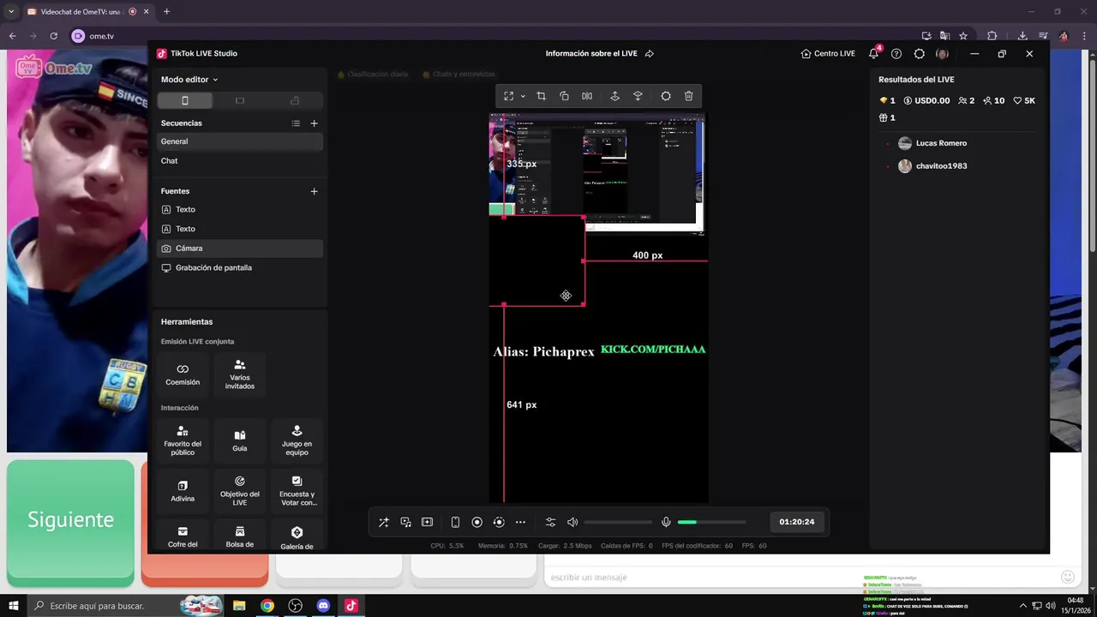Click viewer chavitoo1983
The height and width of the screenshot is (617, 1097).
[941, 166]
